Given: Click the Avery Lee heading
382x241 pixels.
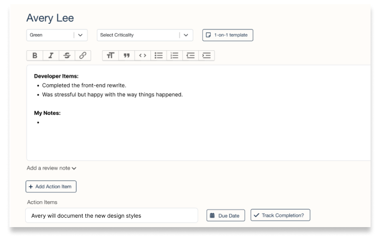Looking at the screenshot, I should pyautogui.click(x=50, y=18).
